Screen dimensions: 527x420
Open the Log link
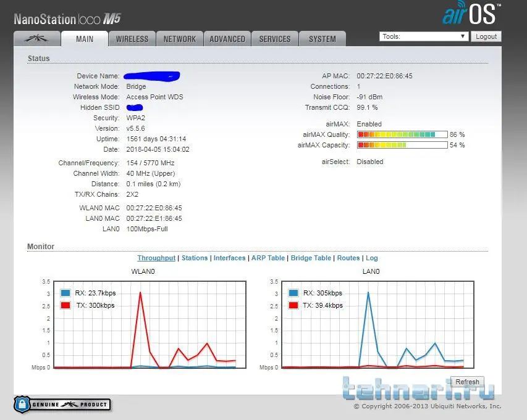coord(372,258)
